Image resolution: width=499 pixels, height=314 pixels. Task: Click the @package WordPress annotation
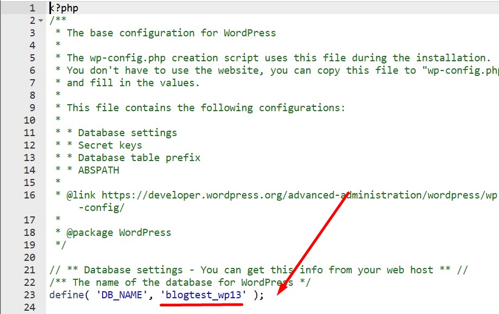(118, 233)
